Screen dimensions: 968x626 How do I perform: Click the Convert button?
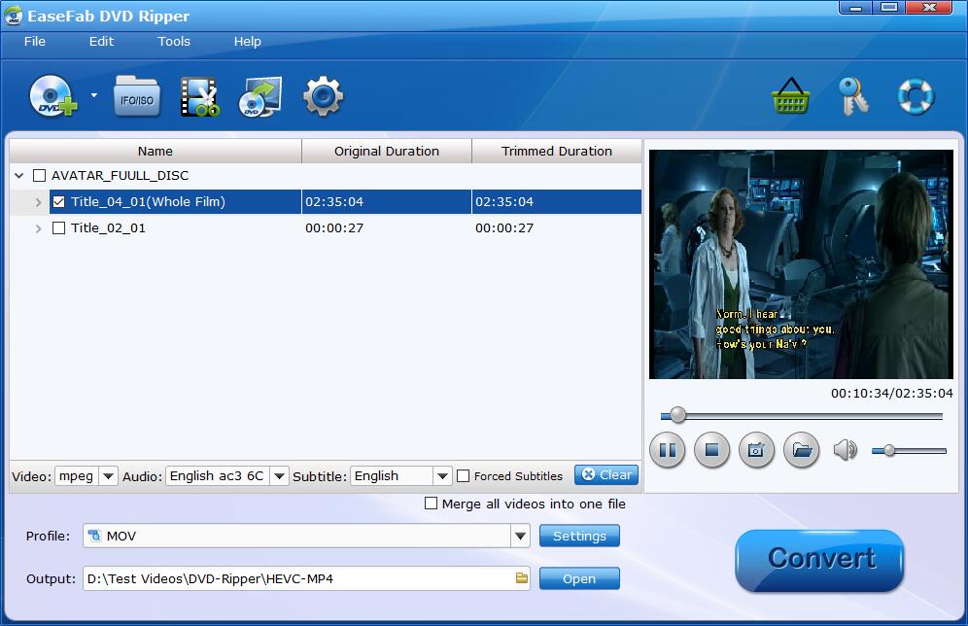[820, 559]
